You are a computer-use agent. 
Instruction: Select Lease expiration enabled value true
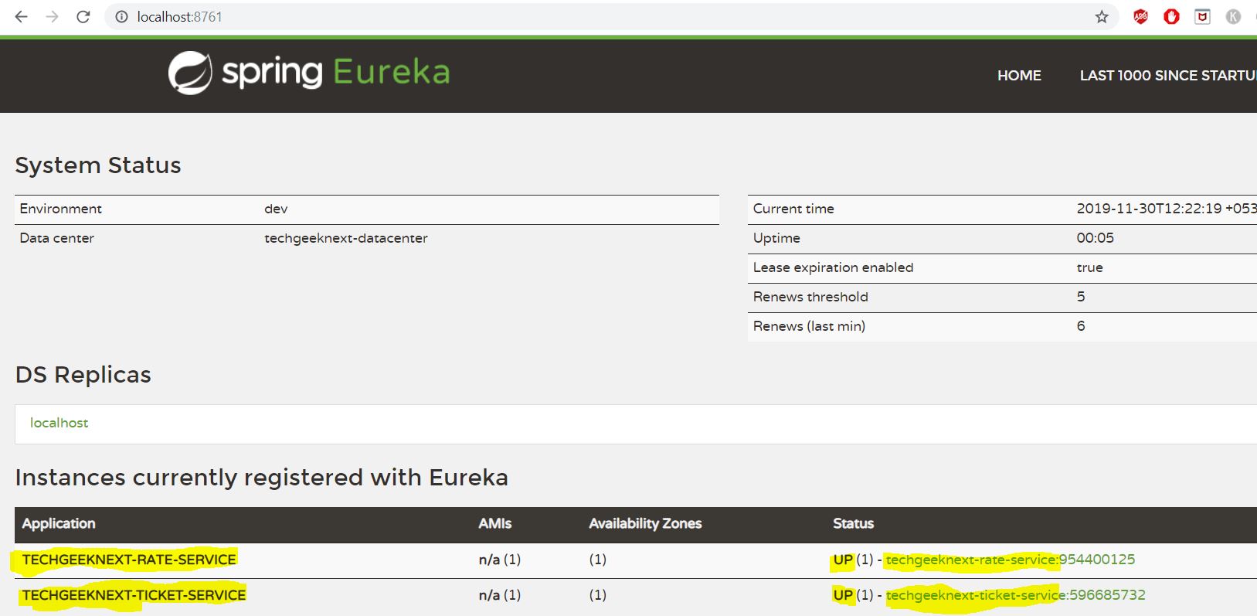tap(1089, 267)
